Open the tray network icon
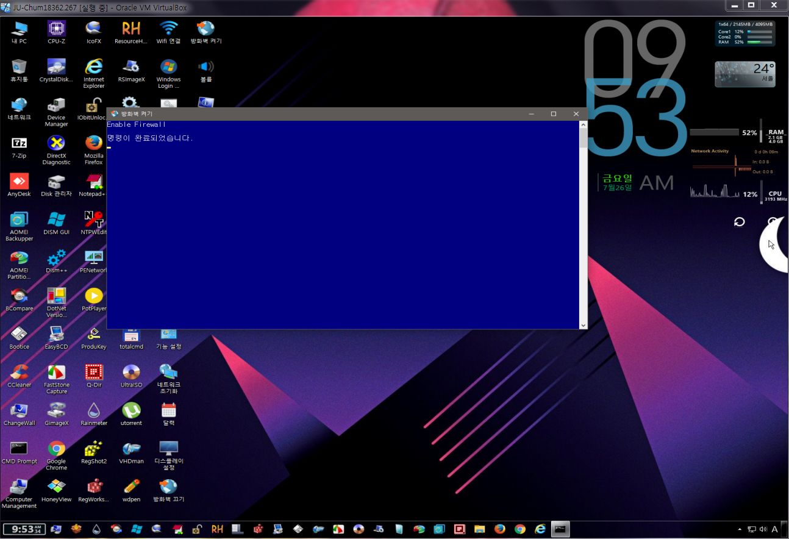This screenshot has width=789, height=539. click(x=752, y=529)
